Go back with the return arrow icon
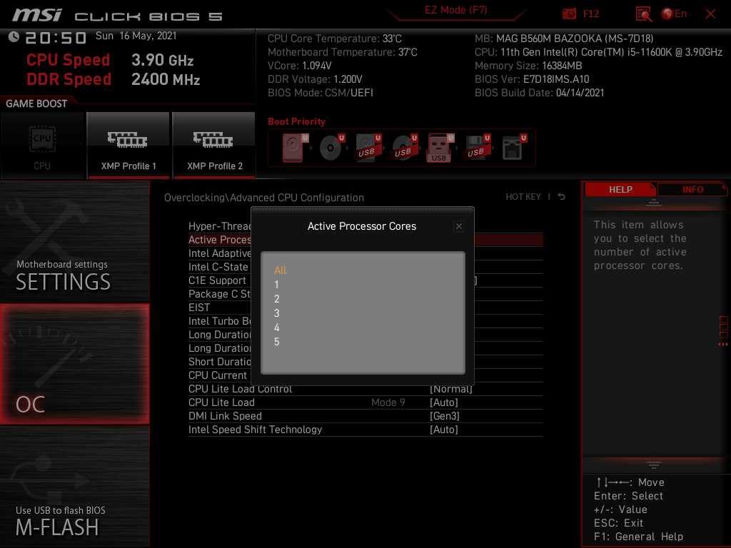Viewport: 731px width, 548px height. click(x=561, y=197)
